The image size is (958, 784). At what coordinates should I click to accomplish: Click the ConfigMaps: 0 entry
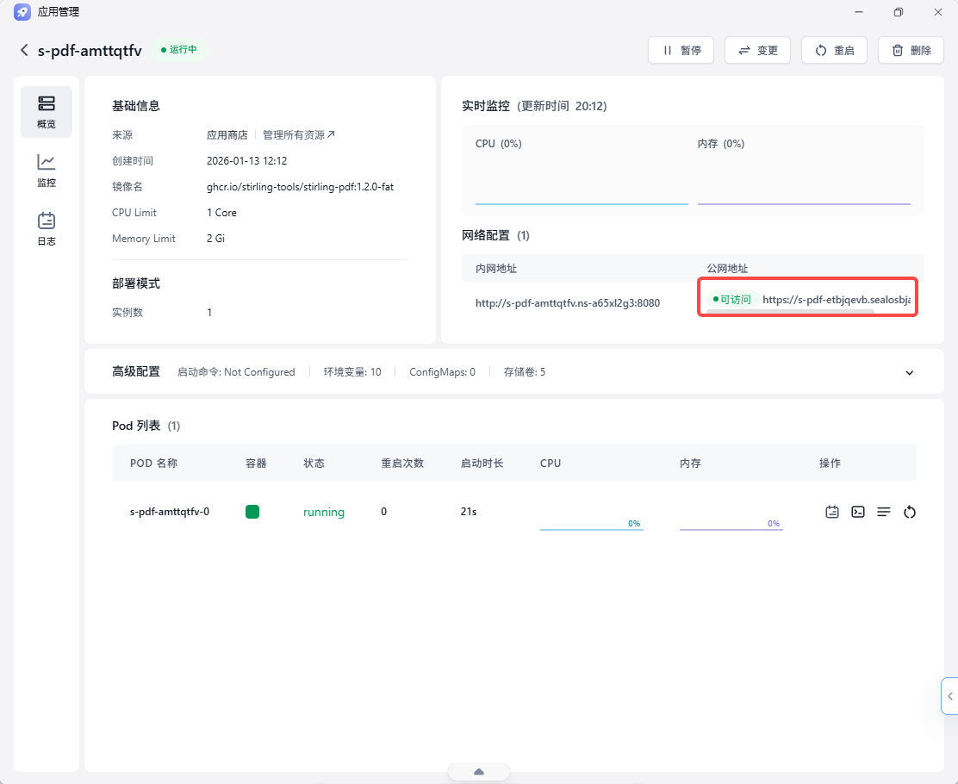tap(442, 372)
